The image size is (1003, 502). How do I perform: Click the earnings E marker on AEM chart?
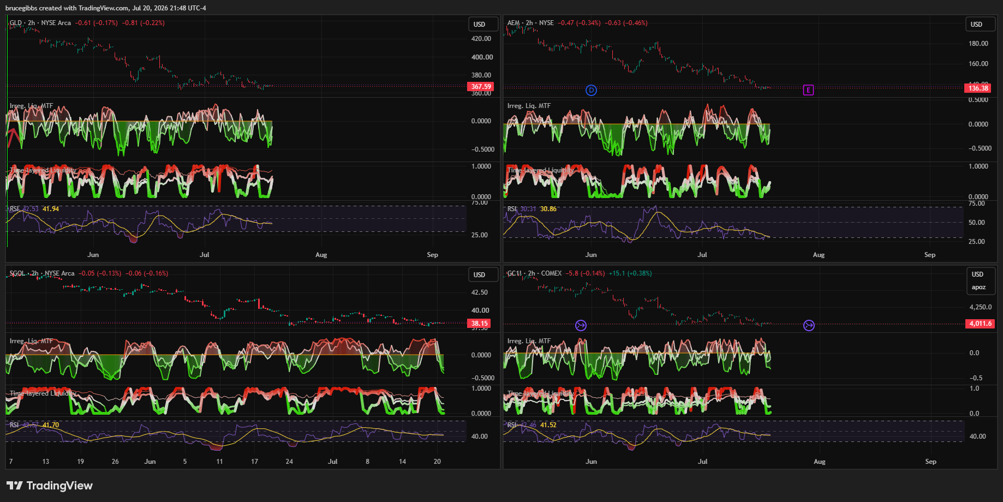tap(808, 90)
